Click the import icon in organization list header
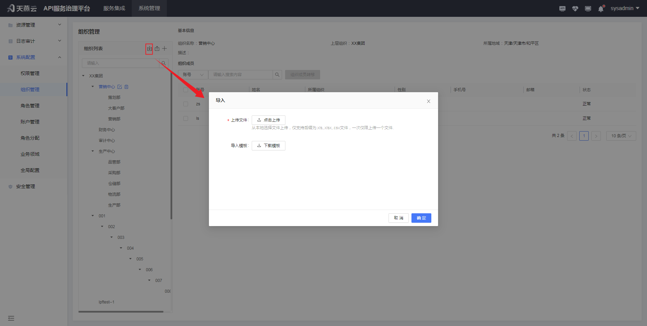The height and width of the screenshot is (326, 647). (149, 49)
